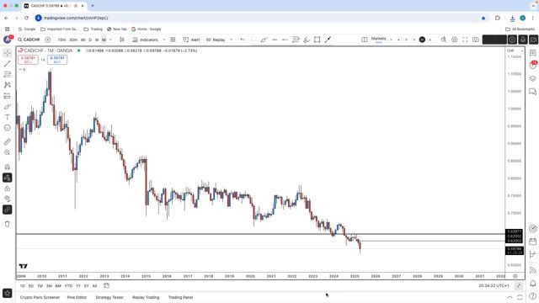Open the chart candlestick style icon

(121, 40)
